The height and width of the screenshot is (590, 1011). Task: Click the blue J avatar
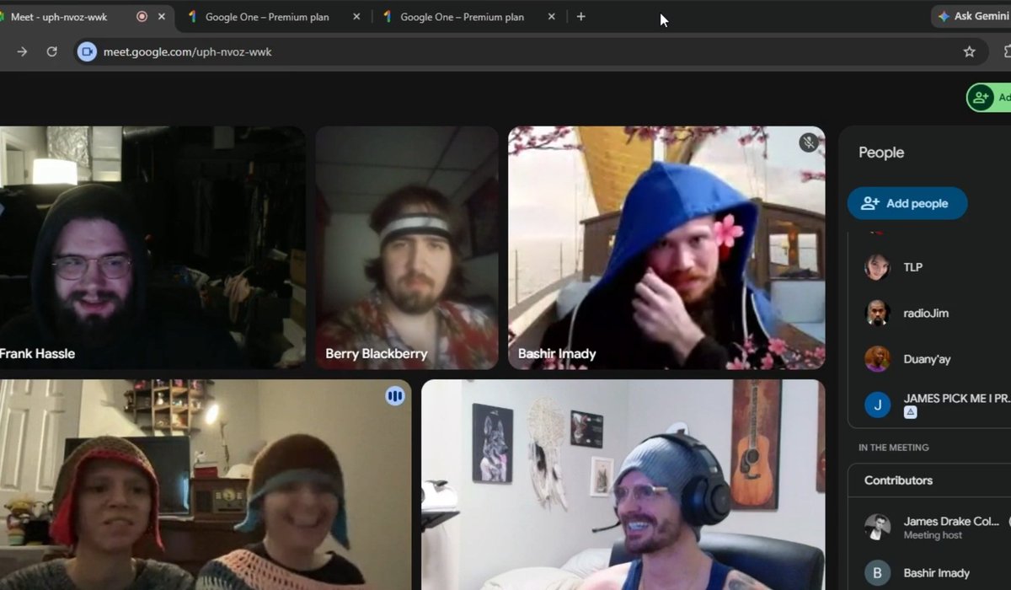click(x=877, y=405)
